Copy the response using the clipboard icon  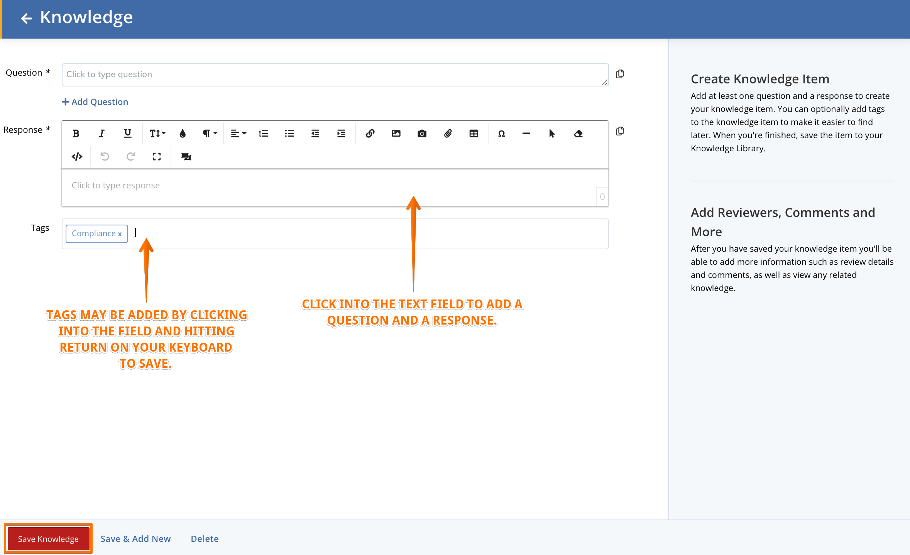pyautogui.click(x=620, y=131)
